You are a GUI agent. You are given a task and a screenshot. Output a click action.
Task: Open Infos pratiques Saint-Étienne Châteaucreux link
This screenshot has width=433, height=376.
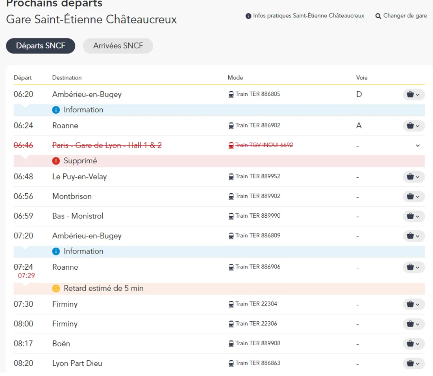[x=309, y=16]
